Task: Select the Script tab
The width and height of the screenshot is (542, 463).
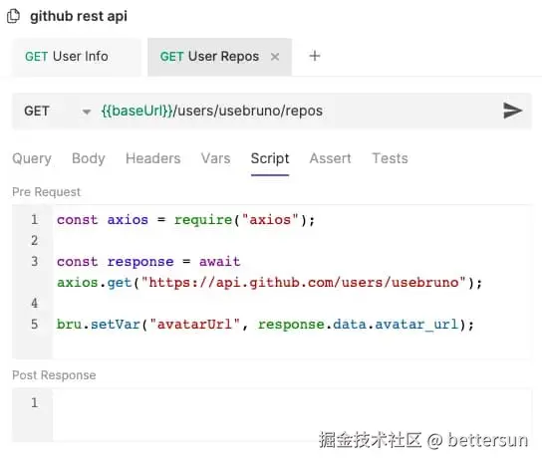Action: [270, 158]
